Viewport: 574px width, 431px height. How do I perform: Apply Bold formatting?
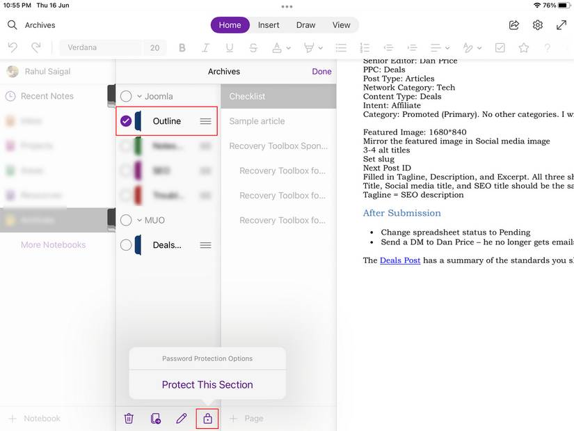[182, 47]
